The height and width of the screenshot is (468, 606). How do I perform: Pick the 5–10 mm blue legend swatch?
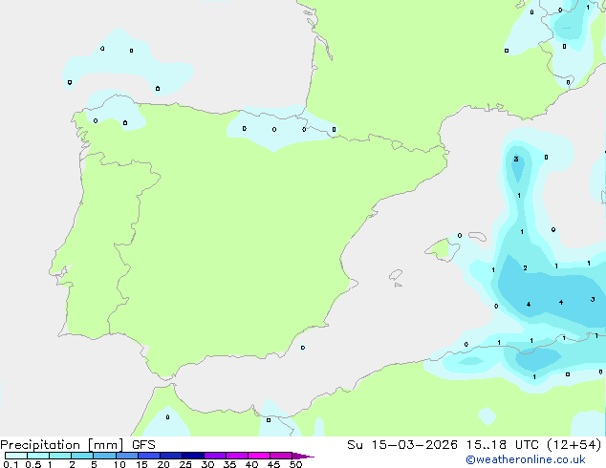tap(104, 456)
